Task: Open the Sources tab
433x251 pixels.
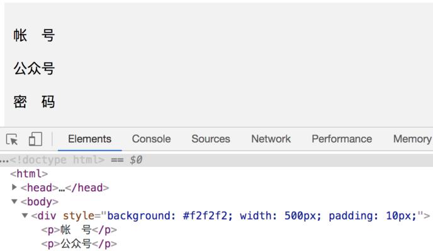Action: [x=211, y=139]
